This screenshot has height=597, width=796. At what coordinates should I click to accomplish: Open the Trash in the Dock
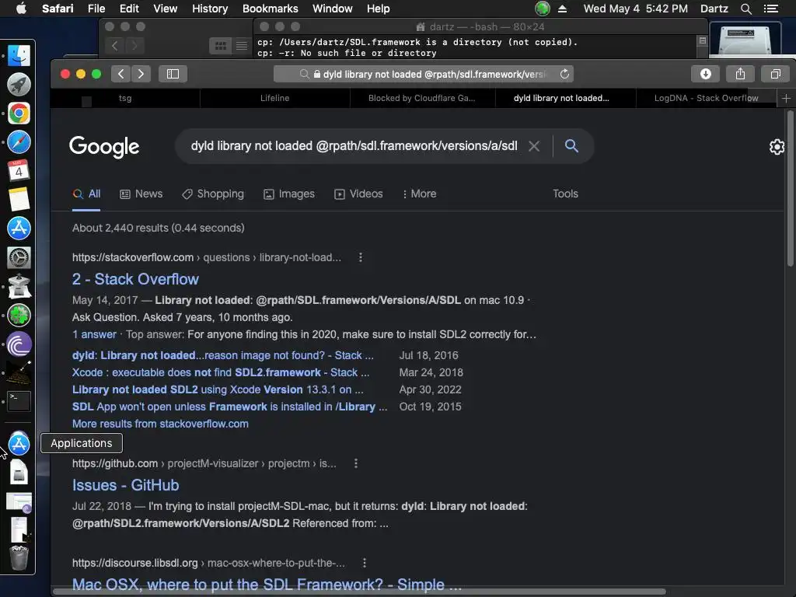pyautogui.click(x=19, y=558)
